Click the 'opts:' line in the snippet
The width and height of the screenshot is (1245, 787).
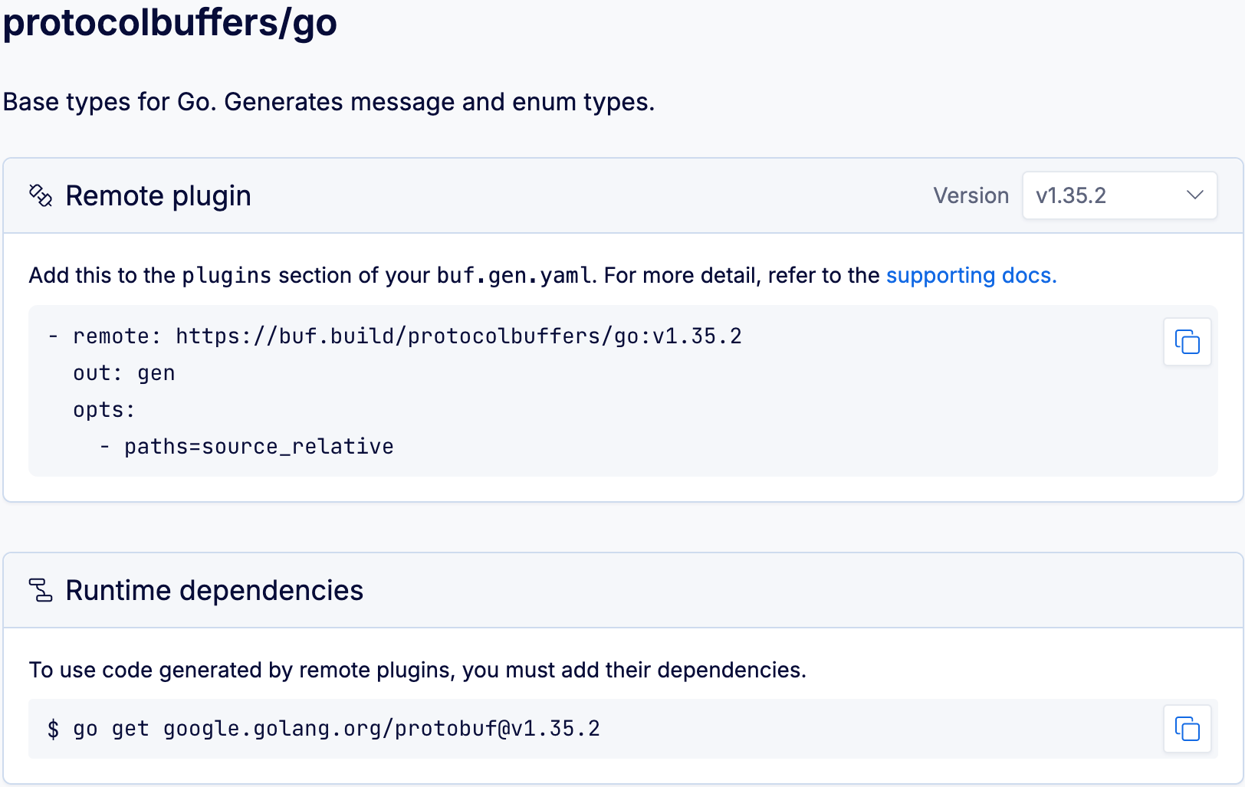tap(103, 410)
